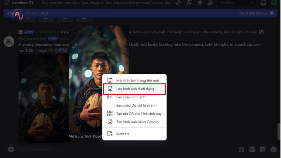281x158 pixels.
Task: Open pinned messages pin icon
Action: pyautogui.click(x=200, y=3)
